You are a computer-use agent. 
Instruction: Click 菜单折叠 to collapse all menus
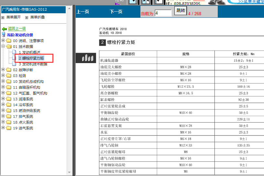38,17
